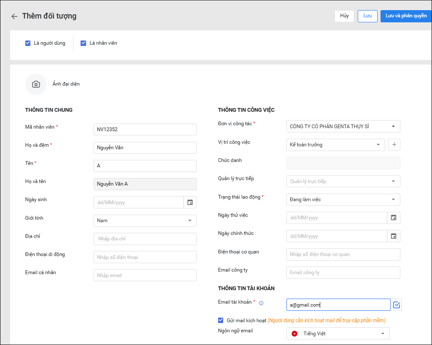432x345 pixels.
Task: Open Ngày sinh calendar picker
Action: (x=190, y=202)
